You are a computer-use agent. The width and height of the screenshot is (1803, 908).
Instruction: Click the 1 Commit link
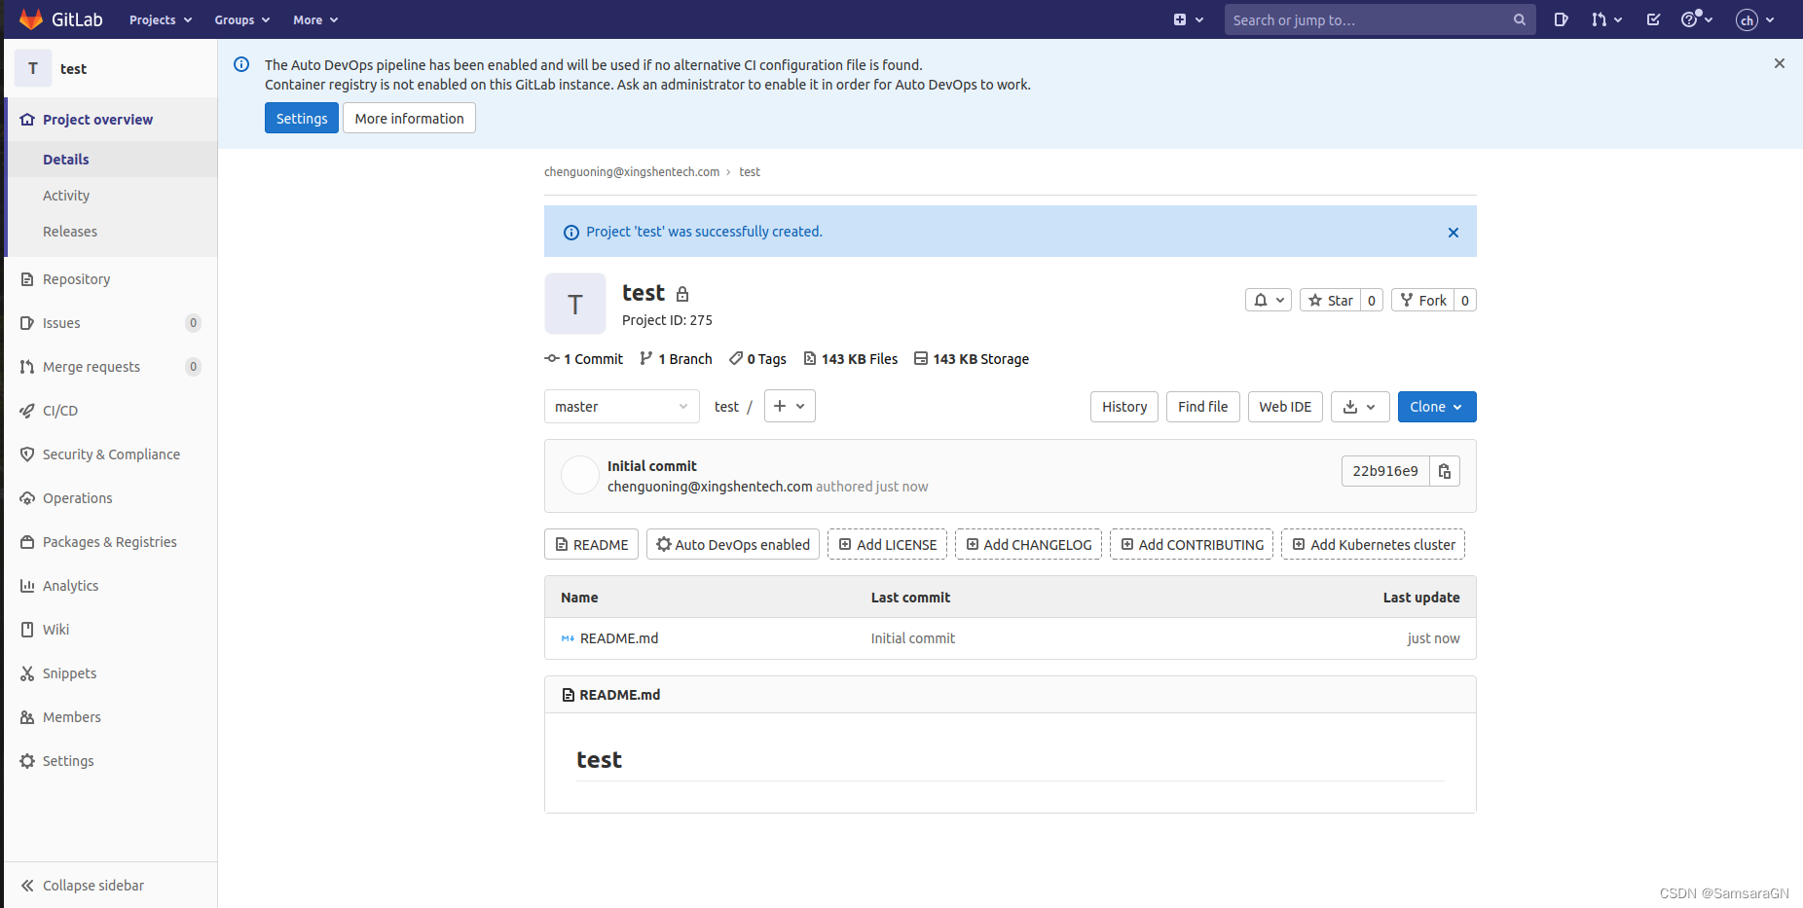tap(584, 359)
